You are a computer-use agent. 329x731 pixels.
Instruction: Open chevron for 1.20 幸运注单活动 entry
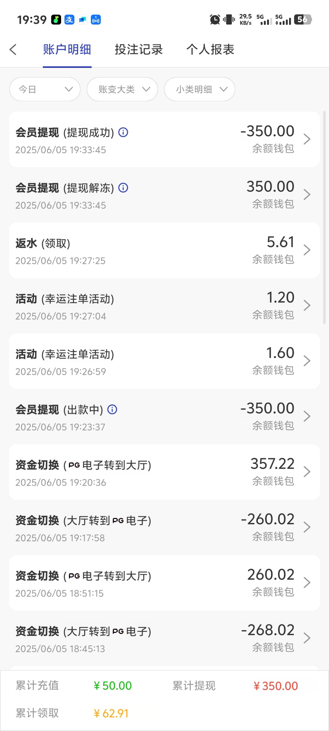click(307, 305)
